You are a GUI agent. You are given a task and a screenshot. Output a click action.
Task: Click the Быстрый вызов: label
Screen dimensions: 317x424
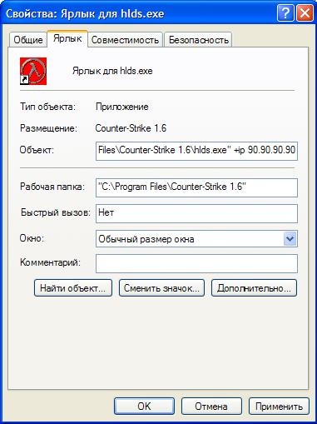(x=56, y=212)
